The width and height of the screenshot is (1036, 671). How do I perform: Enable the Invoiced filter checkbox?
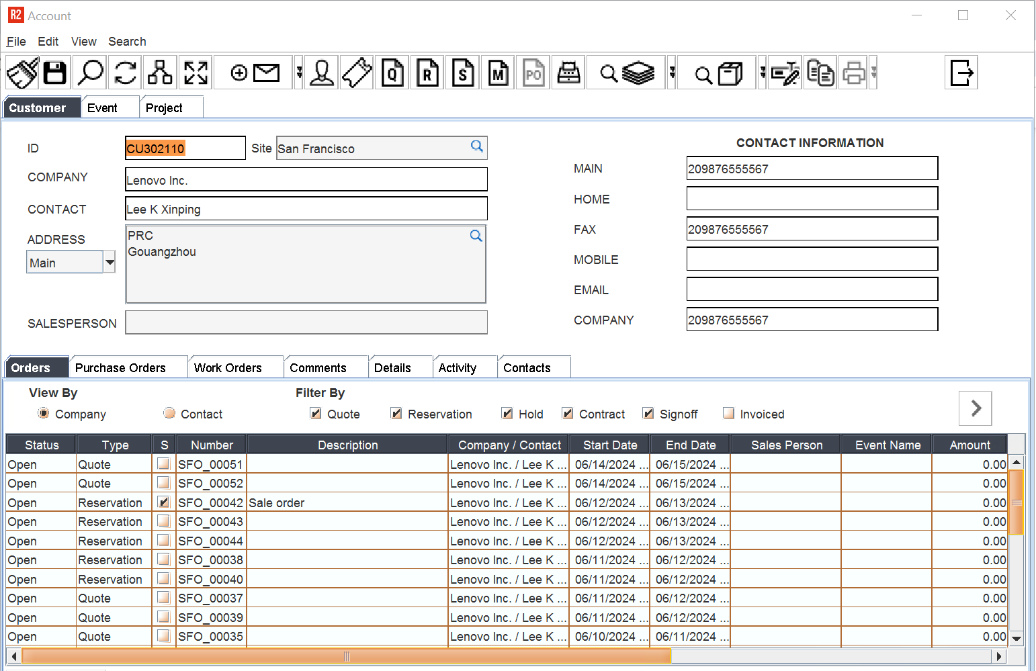[728, 414]
